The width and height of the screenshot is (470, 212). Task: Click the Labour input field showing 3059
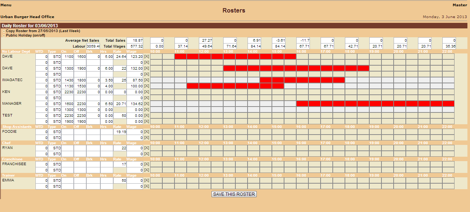(93, 46)
